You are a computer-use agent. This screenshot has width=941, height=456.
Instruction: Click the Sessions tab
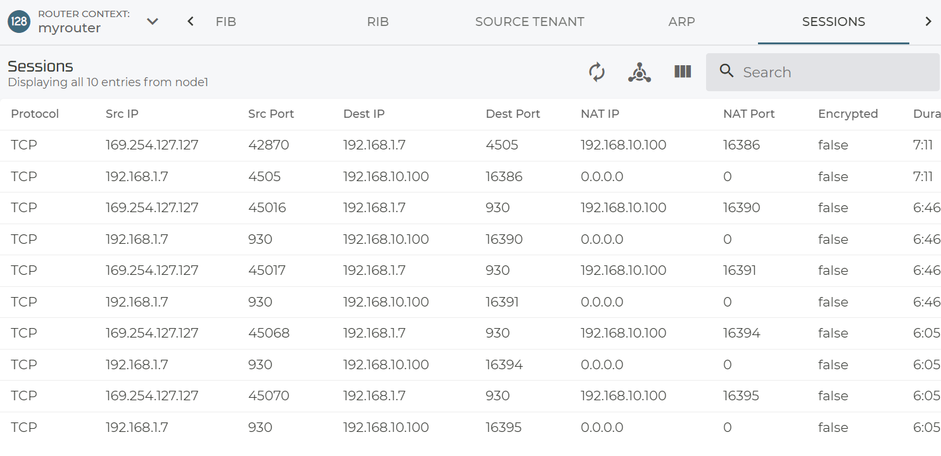click(x=833, y=22)
